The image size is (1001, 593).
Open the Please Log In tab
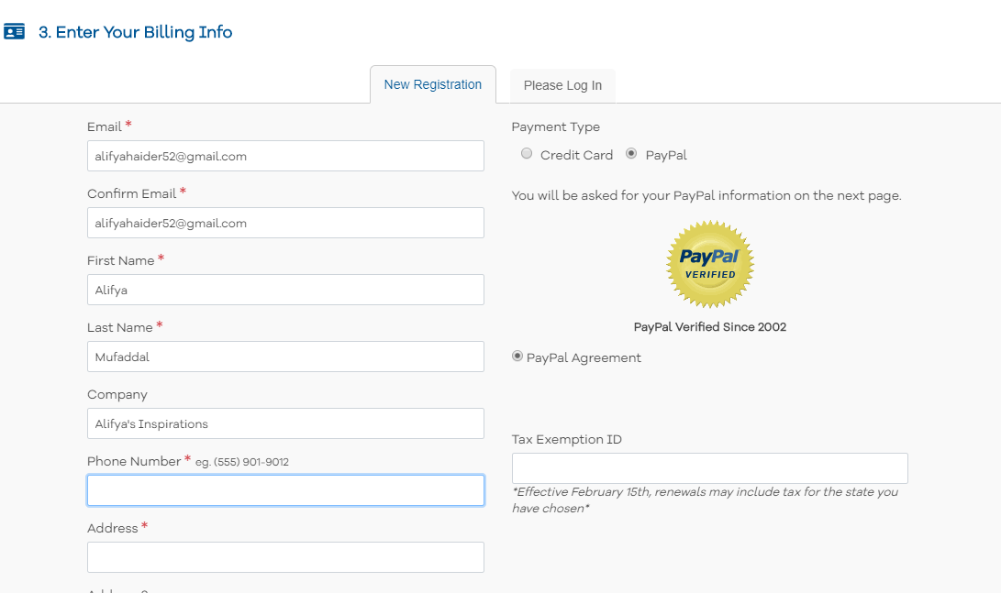562,85
